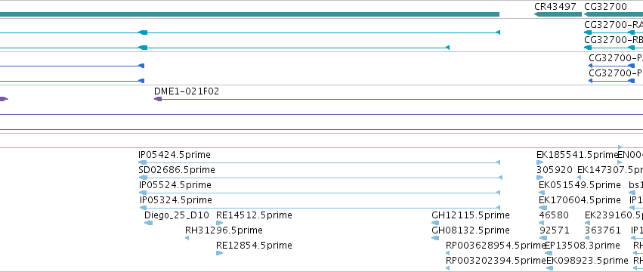Click the IP05424.5prime EST feature
This screenshot has height=272, width=643.
(x=320, y=162)
